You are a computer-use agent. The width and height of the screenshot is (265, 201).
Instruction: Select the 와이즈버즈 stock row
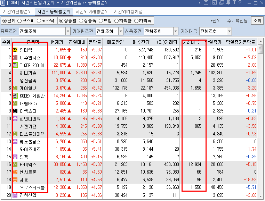(x=129, y=149)
